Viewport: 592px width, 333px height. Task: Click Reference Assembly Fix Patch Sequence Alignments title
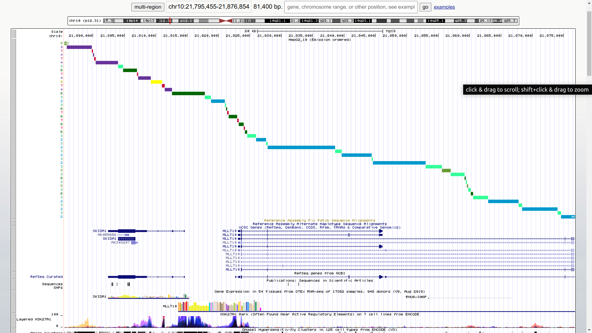click(320, 220)
